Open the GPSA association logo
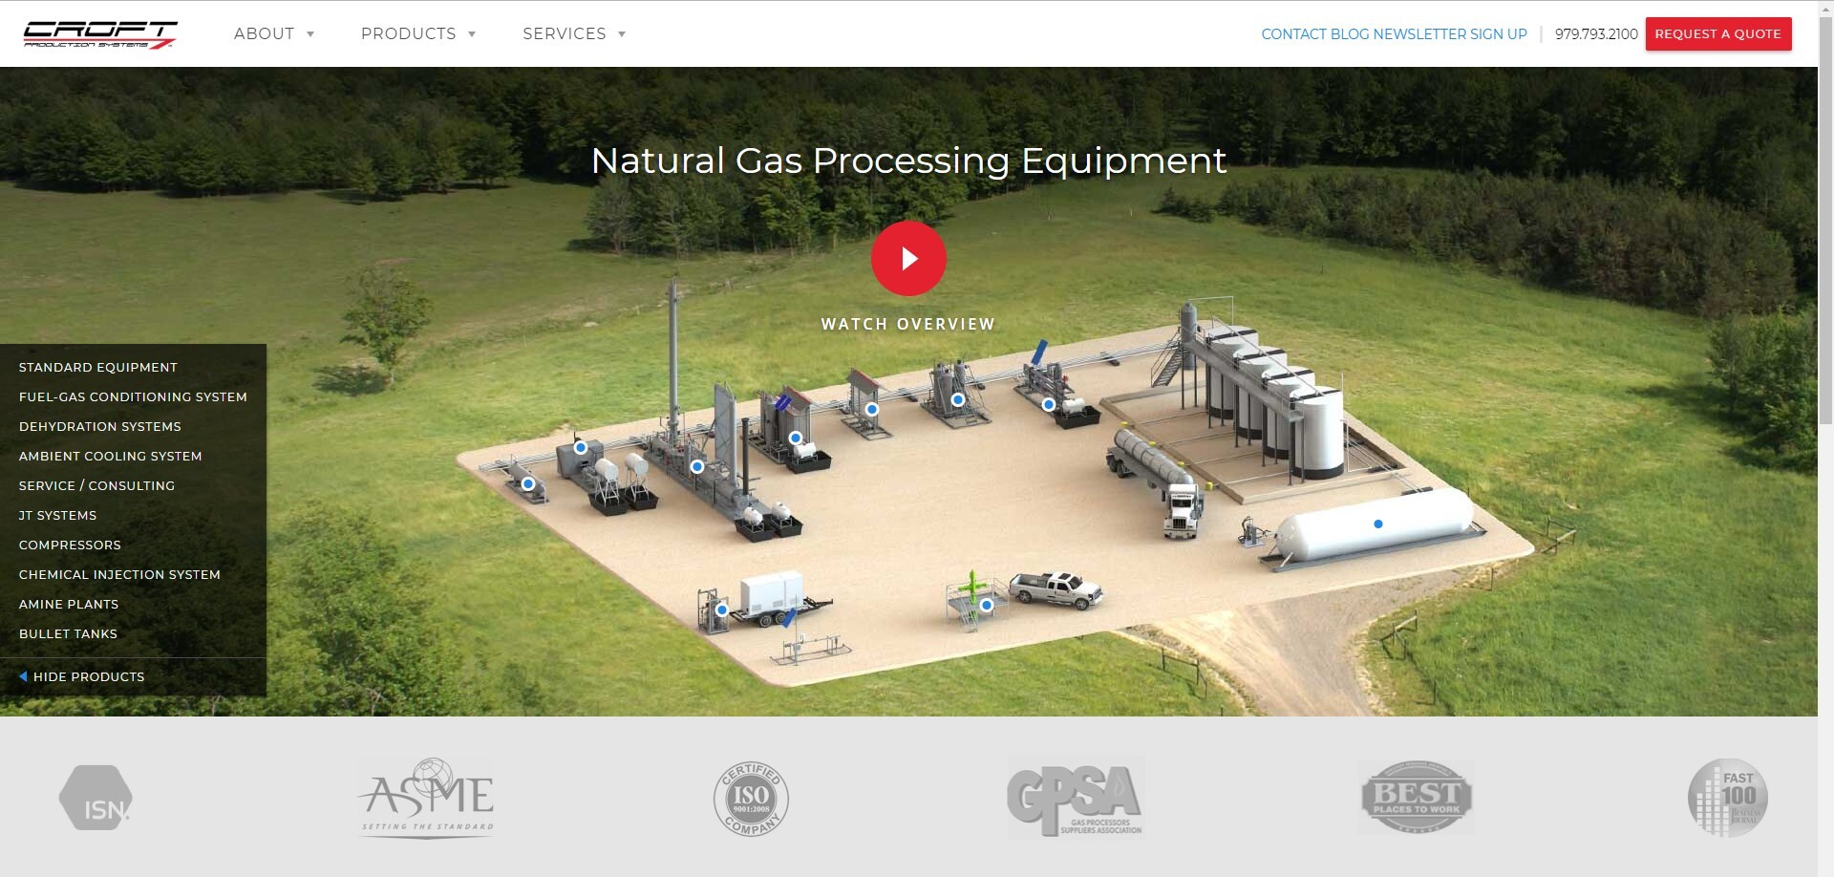The width and height of the screenshot is (1834, 877). tap(1076, 797)
